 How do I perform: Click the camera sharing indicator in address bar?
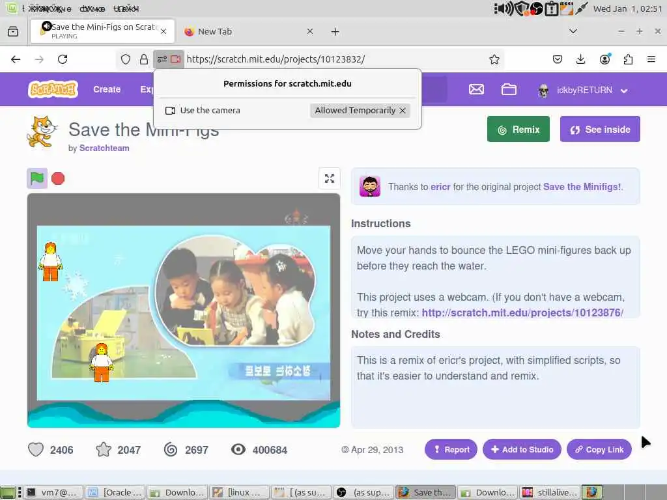pos(175,59)
